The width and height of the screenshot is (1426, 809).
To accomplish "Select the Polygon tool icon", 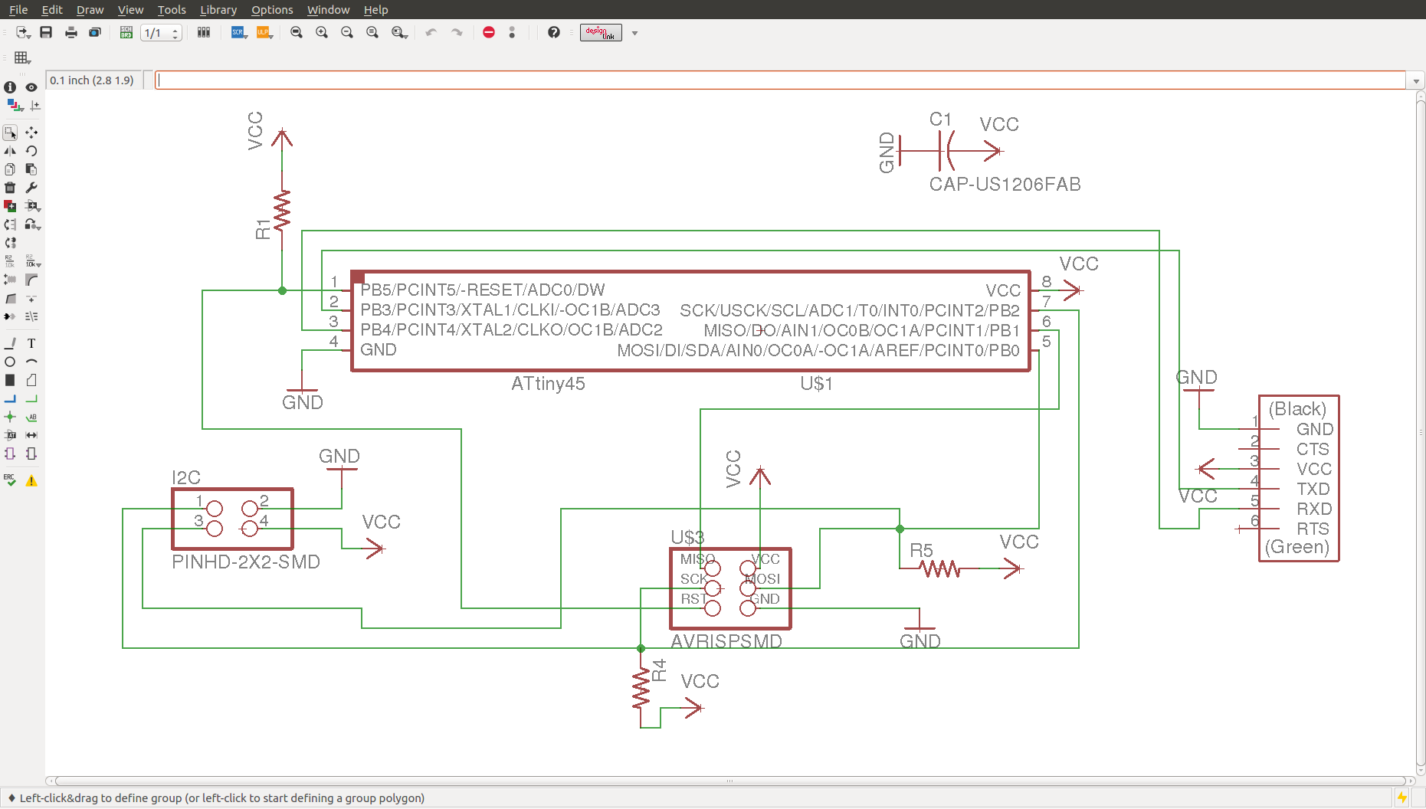I will 31,380.
